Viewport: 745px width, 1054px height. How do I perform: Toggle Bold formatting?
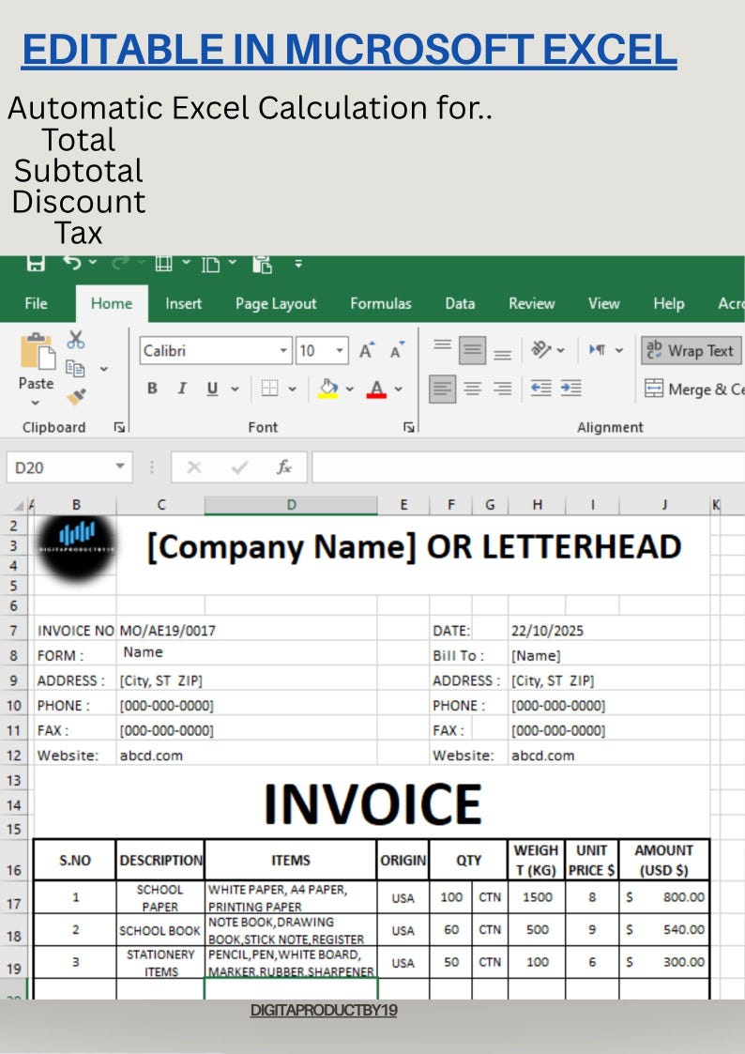click(153, 389)
